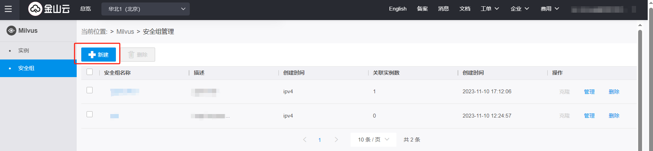Image resolution: width=653 pixels, height=151 pixels.
Task: Toggle the select-all header checkbox
Action: click(90, 72)
